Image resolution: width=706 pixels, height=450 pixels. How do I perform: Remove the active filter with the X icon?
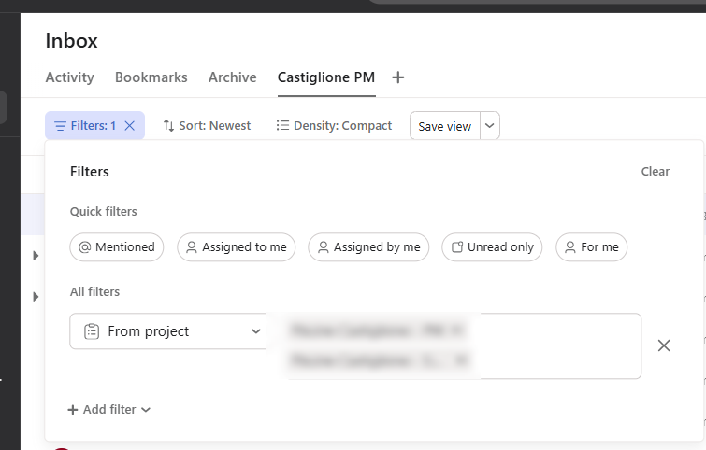pyautogui.click(x=130, y=126)
